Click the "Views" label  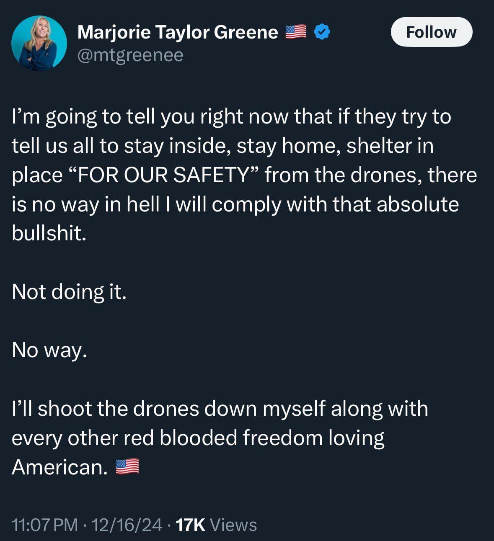[233, 525]
